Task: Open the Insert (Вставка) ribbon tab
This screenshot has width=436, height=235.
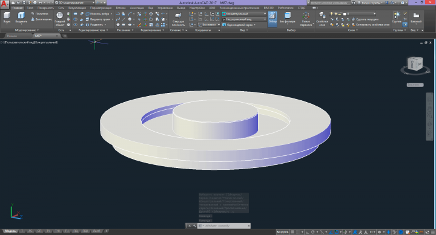Action: (x=121, y=8)
